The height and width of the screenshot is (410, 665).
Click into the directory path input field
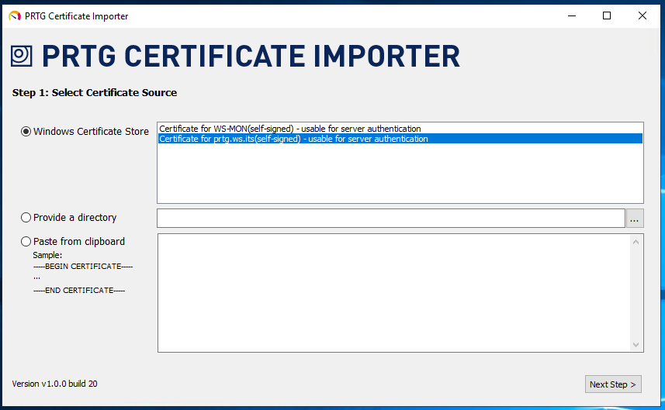pyautogui.click(x=390, y=218)
